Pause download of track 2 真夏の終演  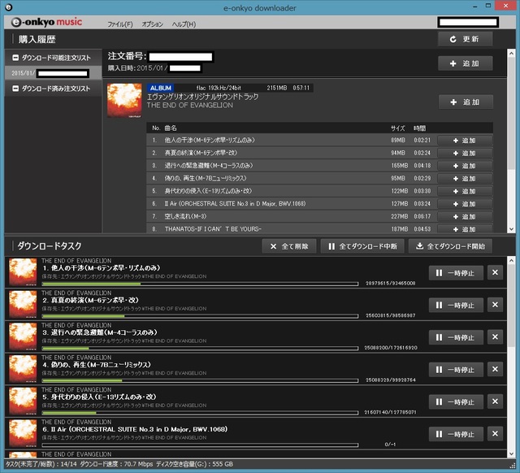(x=456, y=305)
